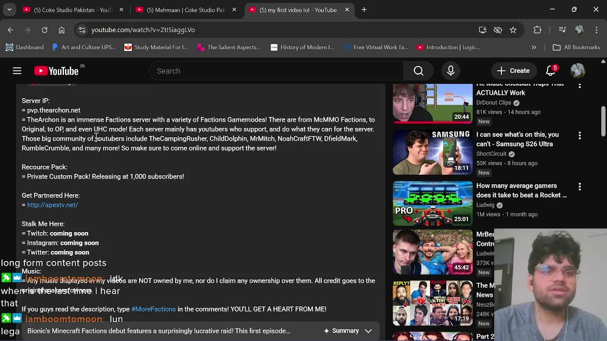Open the apextv.net link in description
607x341 pixels.
pos(52,205)
